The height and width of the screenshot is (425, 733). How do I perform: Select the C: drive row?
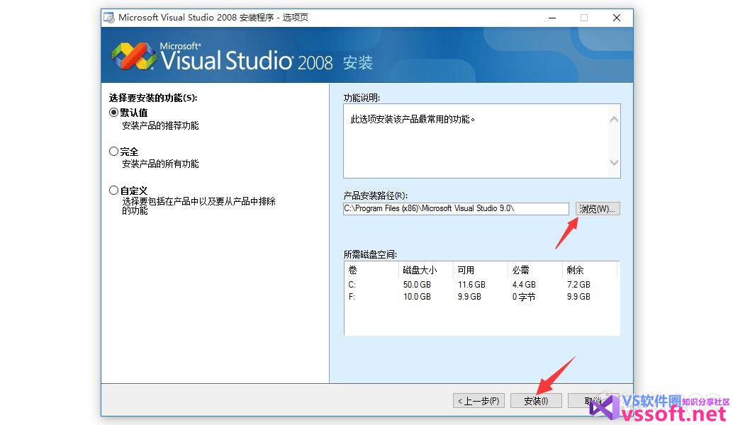coord(481,285)
